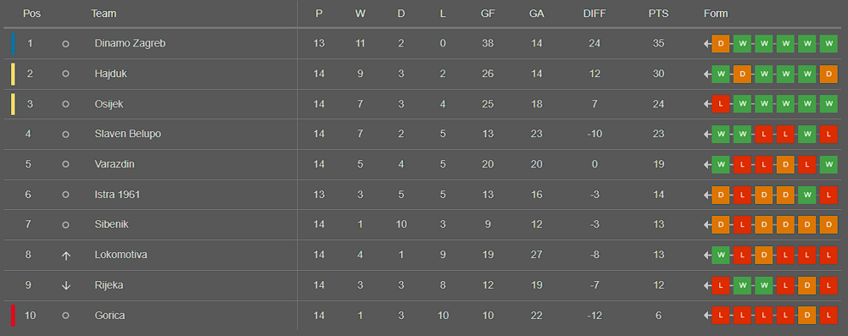Open the Dinamo Zagreb team link

[x=130, y=43]
